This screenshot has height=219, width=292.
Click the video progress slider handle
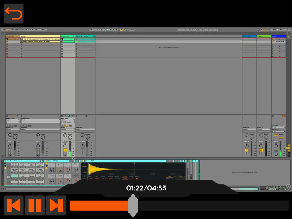coord(133,205)
